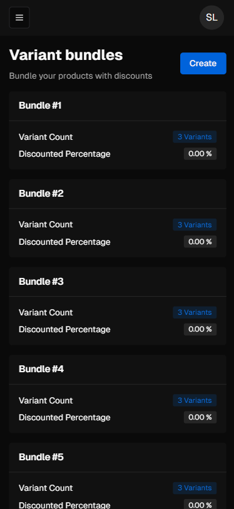Click Bundle #3's Variant Count label
Image resolution: width=234 pixels, height=509 pixels.
[x=46, y=312]
